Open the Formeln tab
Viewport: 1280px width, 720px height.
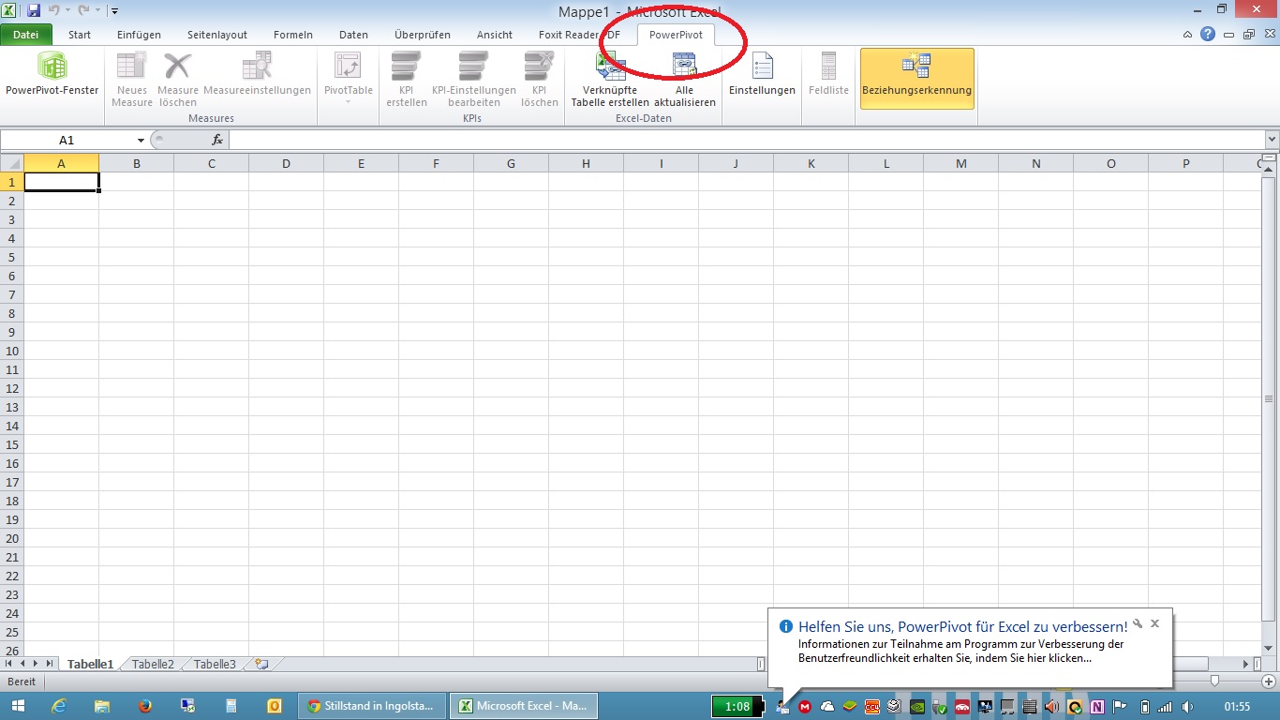click(x=293, y=35)
